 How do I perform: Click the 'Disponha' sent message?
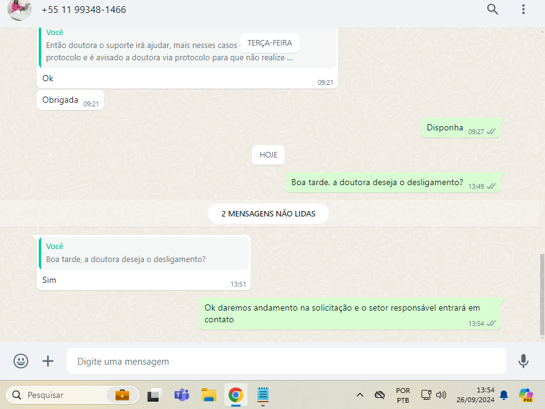click(x=461, y=128)
